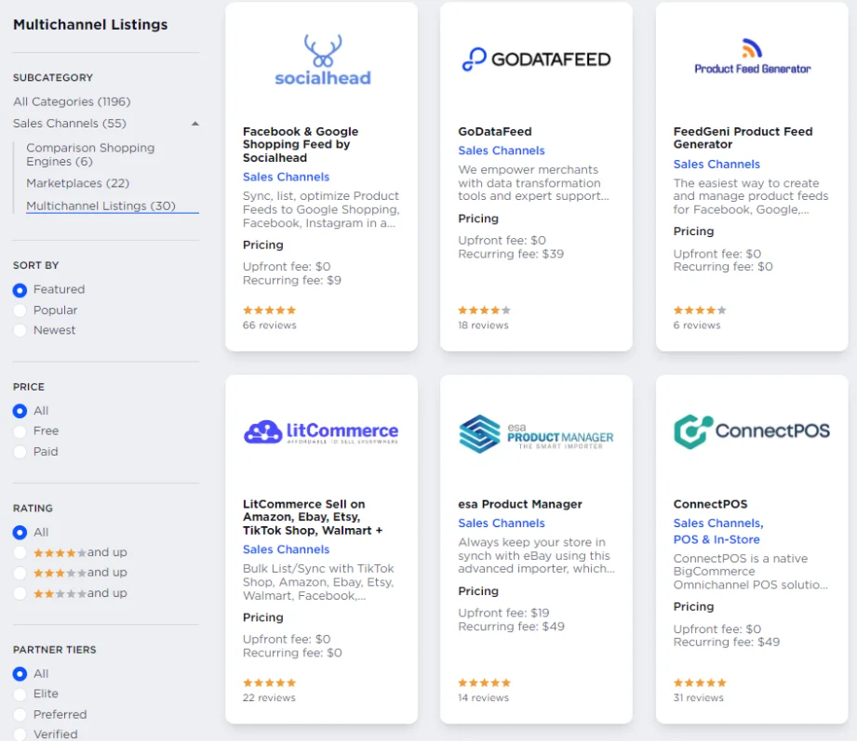Viewport: 857px width, 741px height.
Task: Click the GoDataFeed logo
Action: (536, 58)
